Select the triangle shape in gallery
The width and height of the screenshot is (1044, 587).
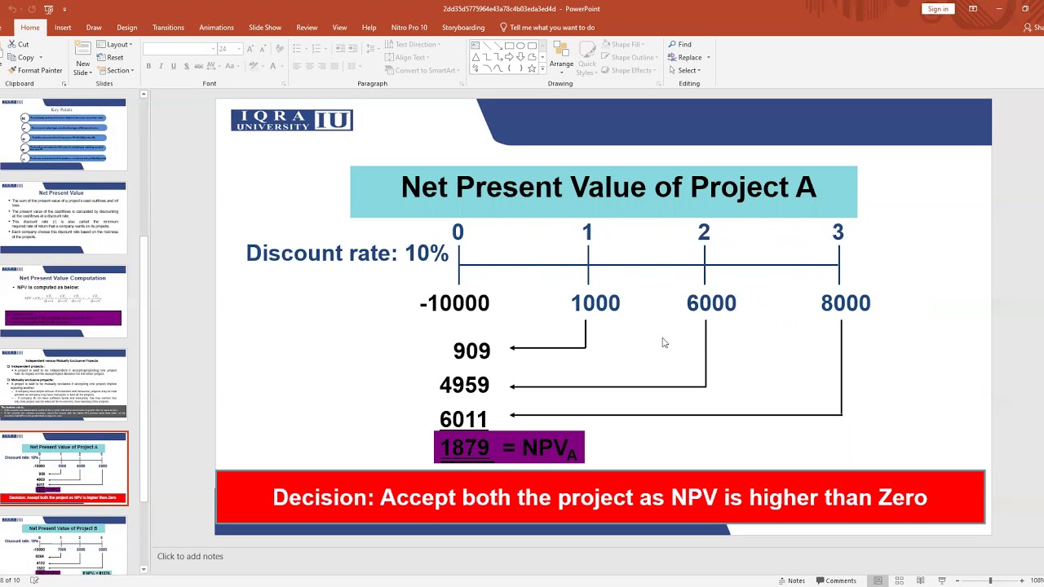point(475,57)
